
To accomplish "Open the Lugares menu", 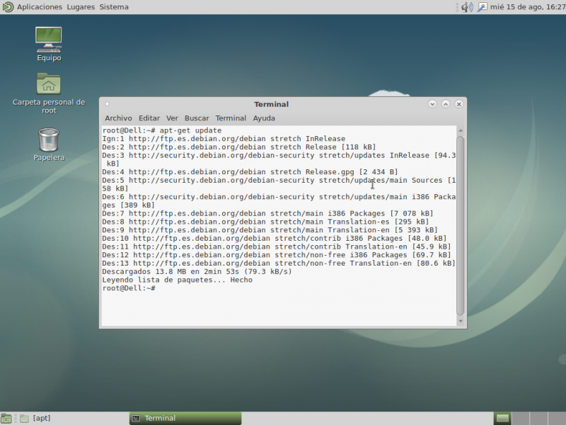I will [x=80, y=7].
